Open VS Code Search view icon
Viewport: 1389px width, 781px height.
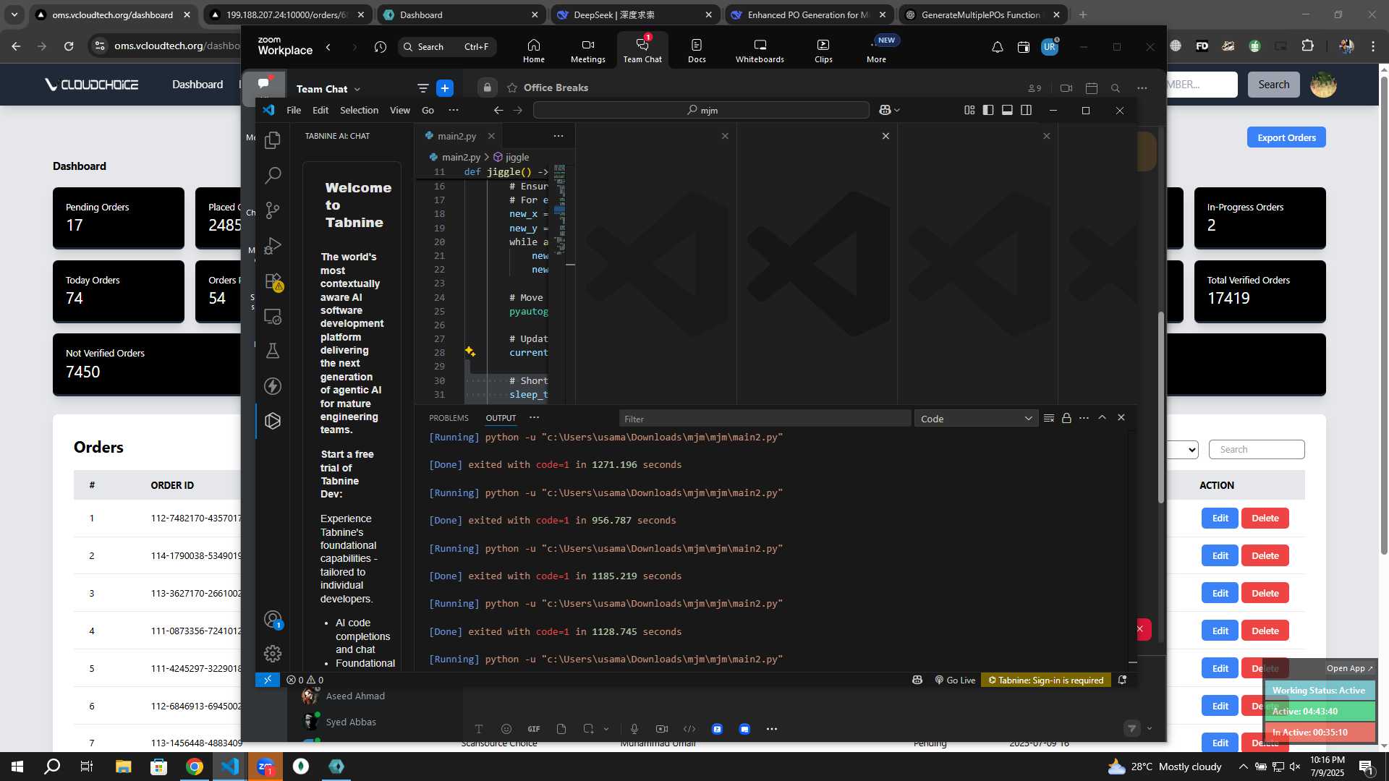click(273, 175)
